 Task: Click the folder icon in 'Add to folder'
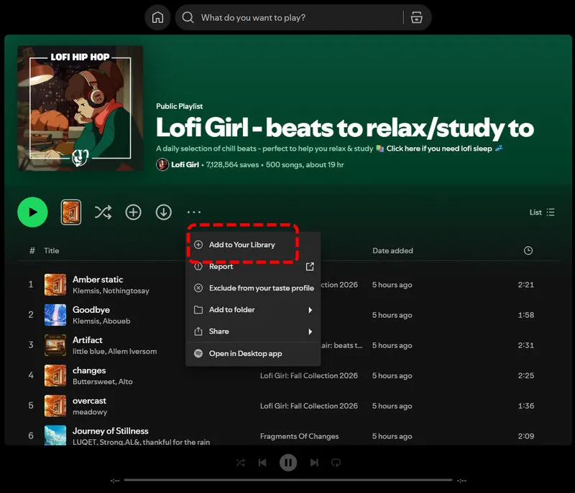point(198,310)
